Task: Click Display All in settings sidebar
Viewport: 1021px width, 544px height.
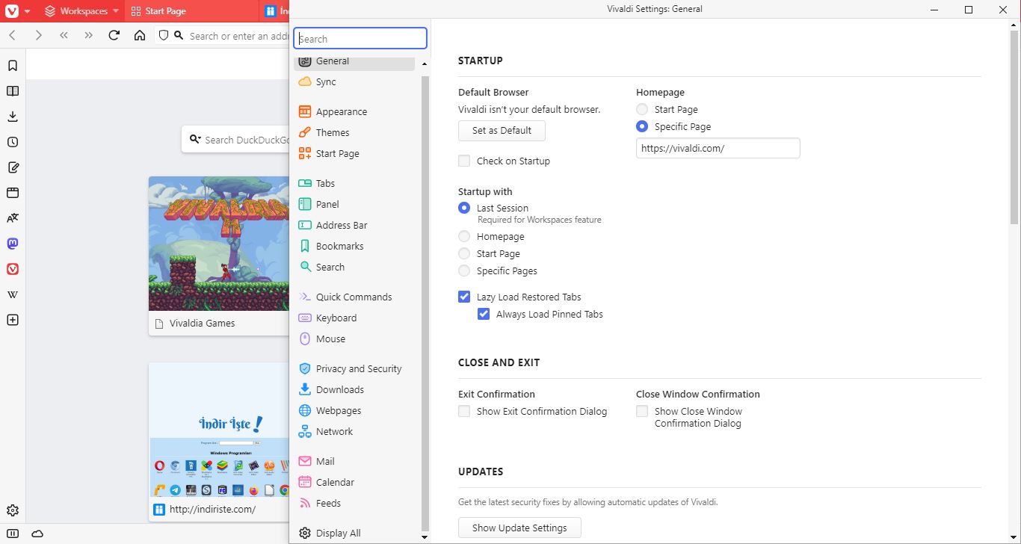Action: [x=354, y=533]
